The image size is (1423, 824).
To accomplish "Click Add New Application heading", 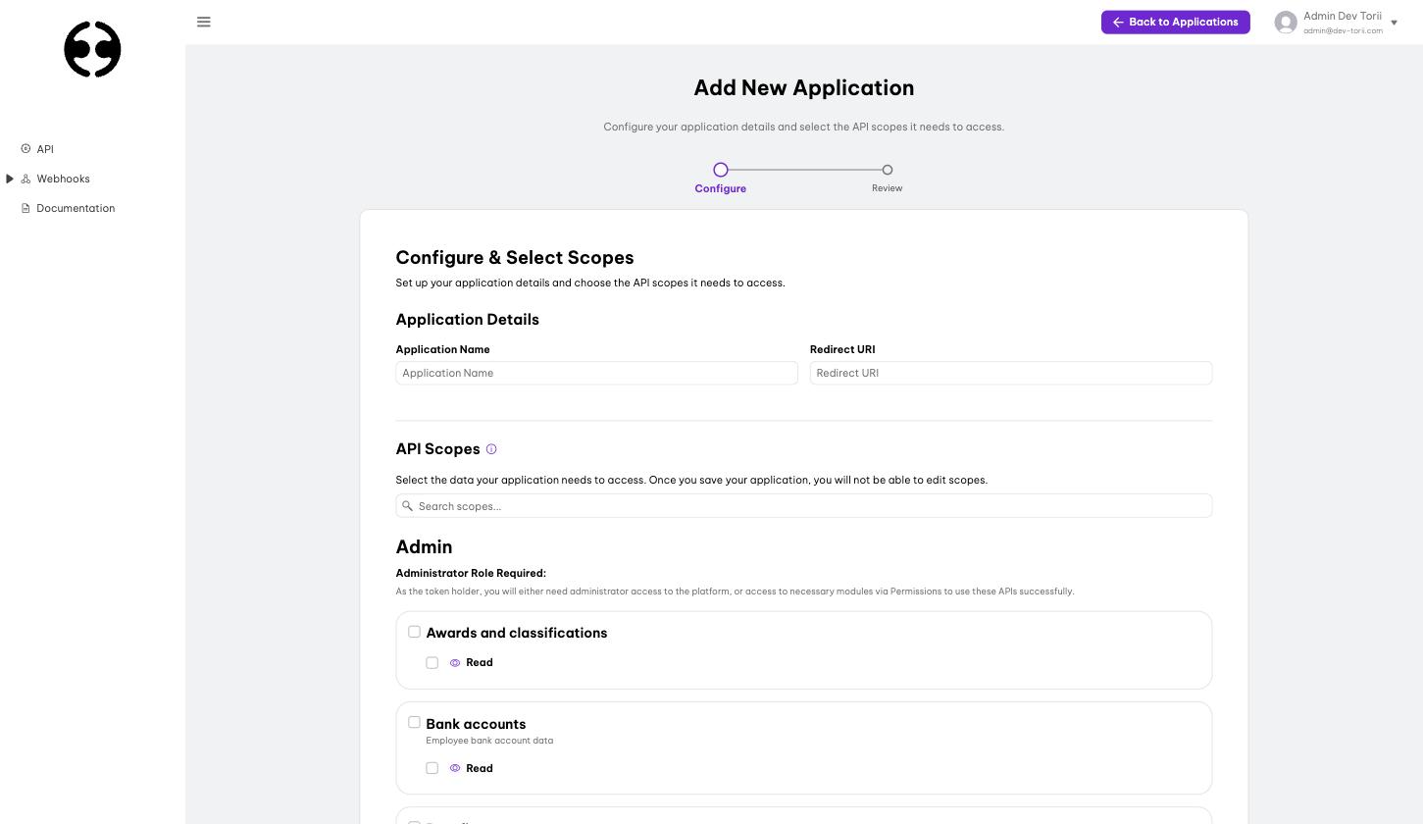I will point(804,87).
